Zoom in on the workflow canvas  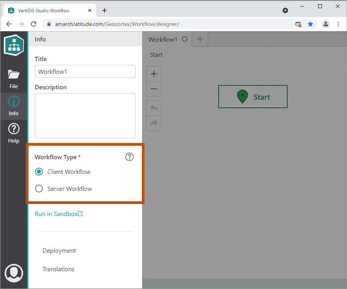click(x=154, y=74)
